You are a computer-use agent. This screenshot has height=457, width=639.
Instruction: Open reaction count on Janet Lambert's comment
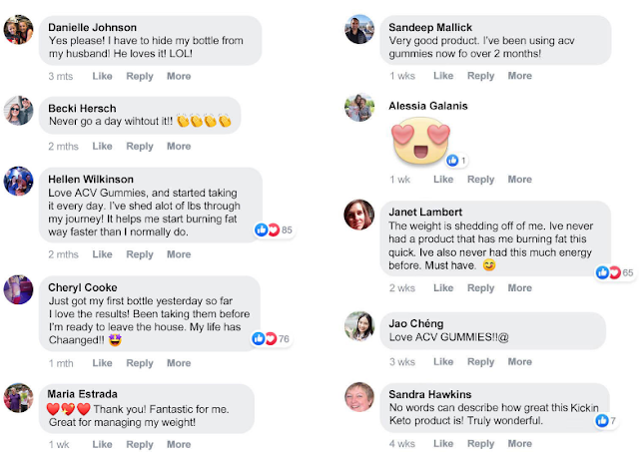tap(615, 272)
